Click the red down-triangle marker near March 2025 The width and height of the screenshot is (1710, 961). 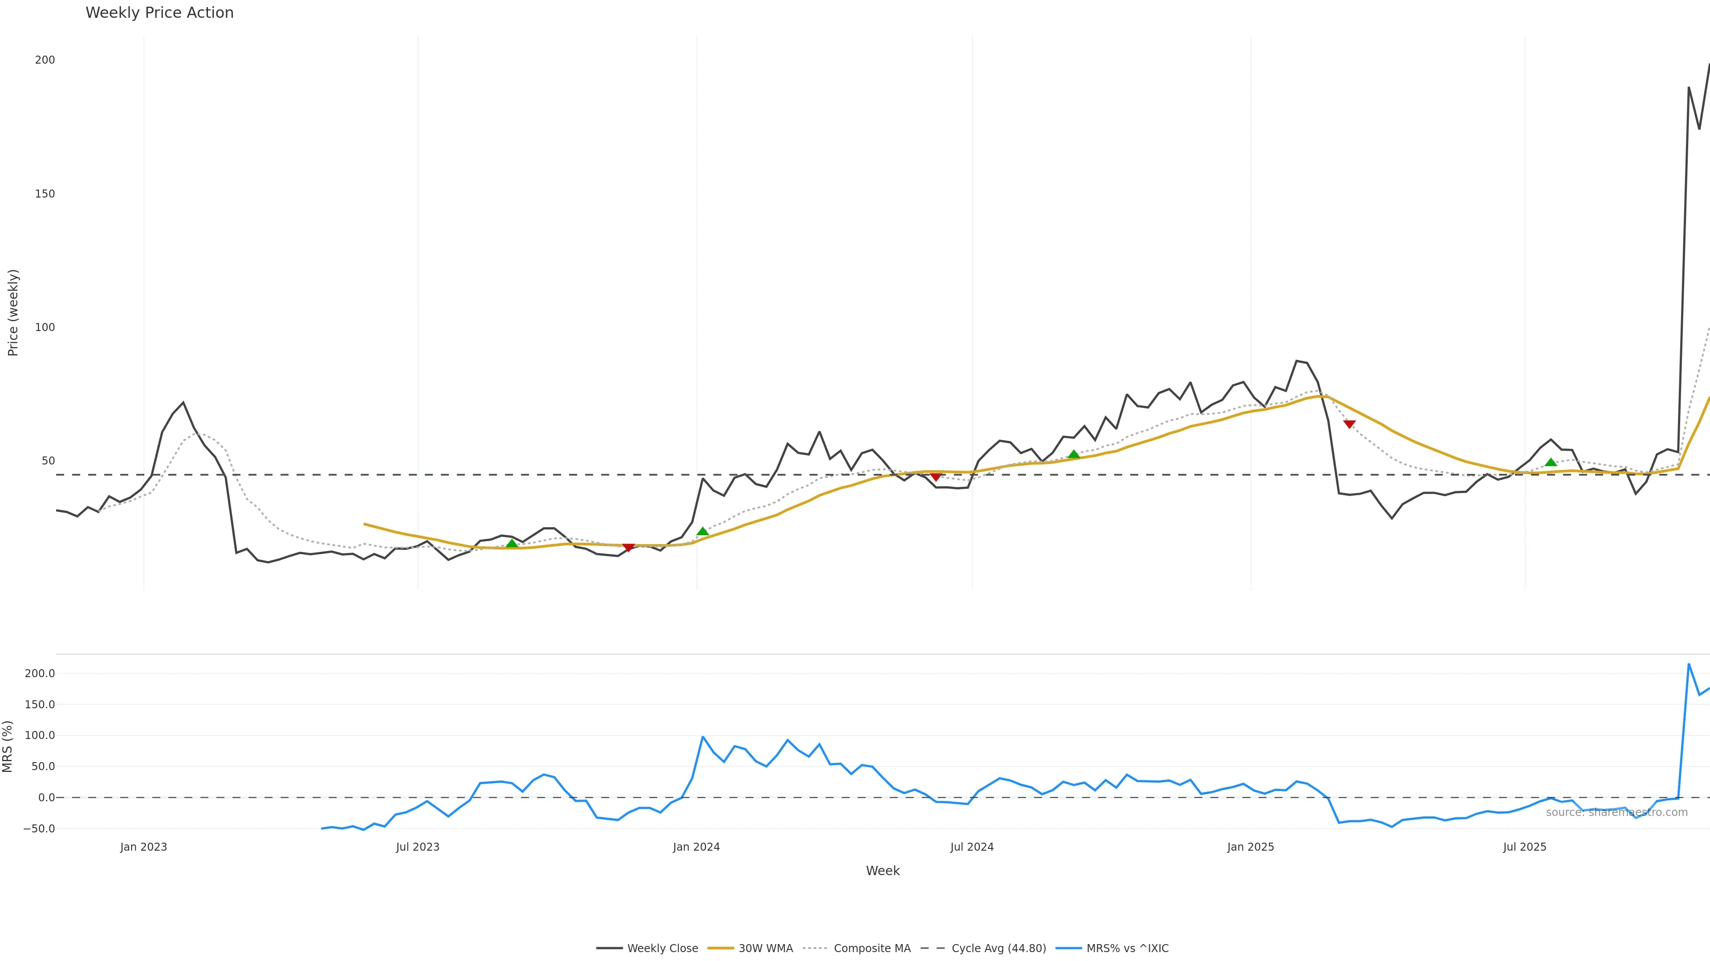1349,424
